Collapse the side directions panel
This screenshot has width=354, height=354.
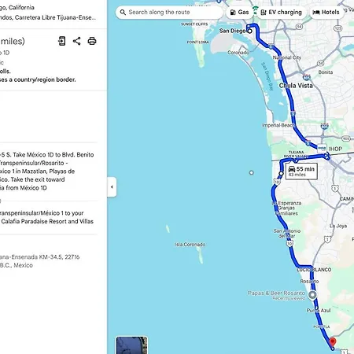[112, 187]
